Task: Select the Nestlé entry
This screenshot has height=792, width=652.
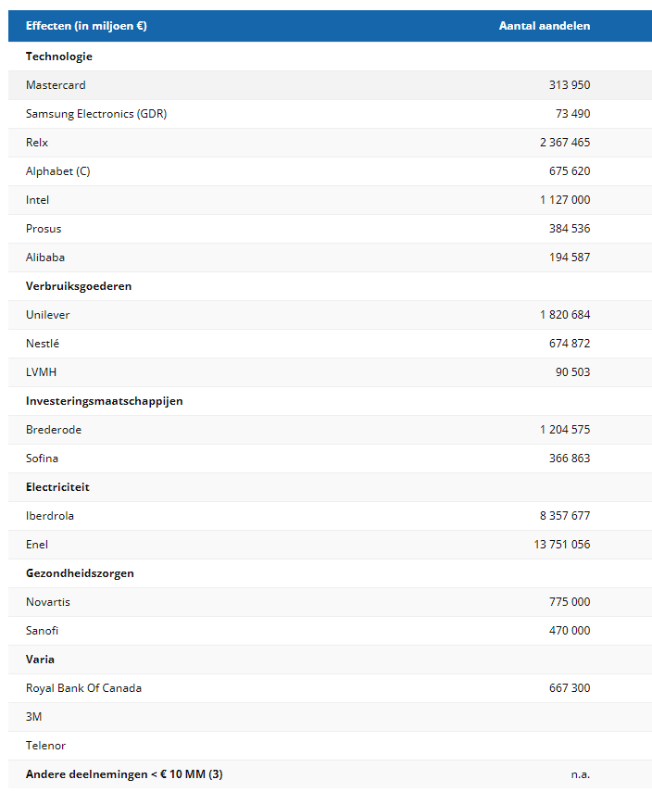Action: [x=43, y=344]
